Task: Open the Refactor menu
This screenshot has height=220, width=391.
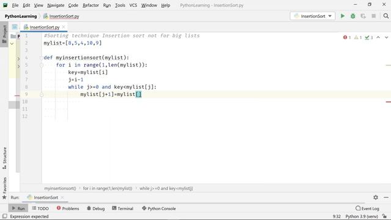Action: tap(91, 5)
